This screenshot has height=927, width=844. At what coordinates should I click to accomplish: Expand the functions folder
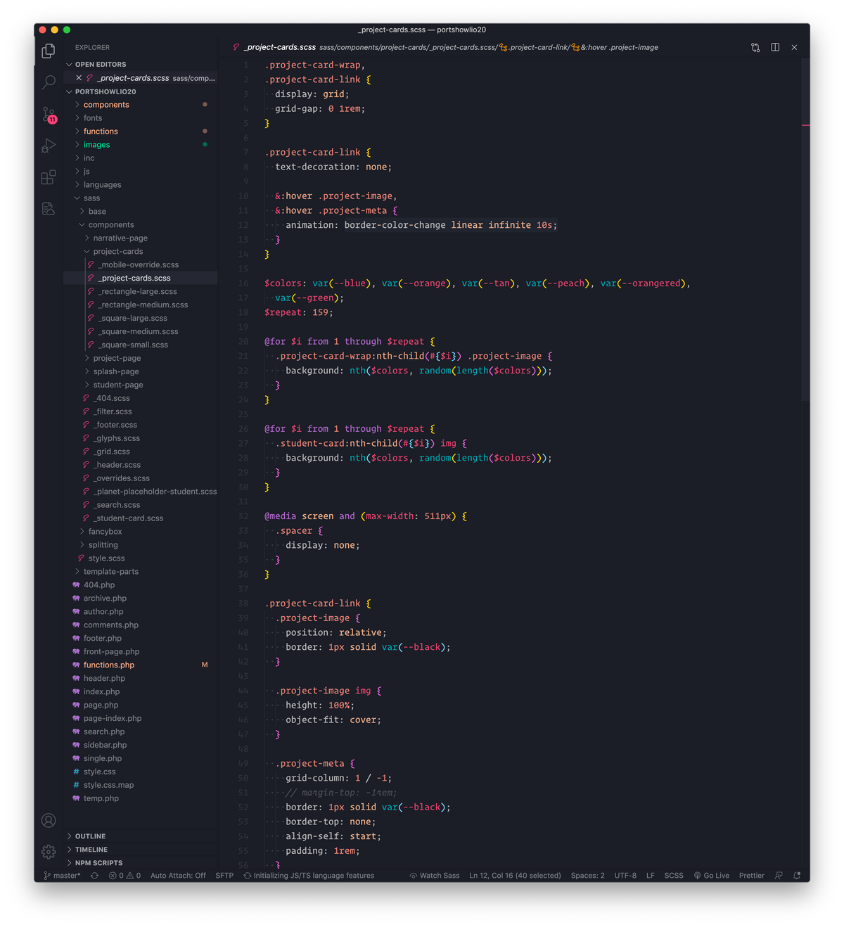click(141, 132)
